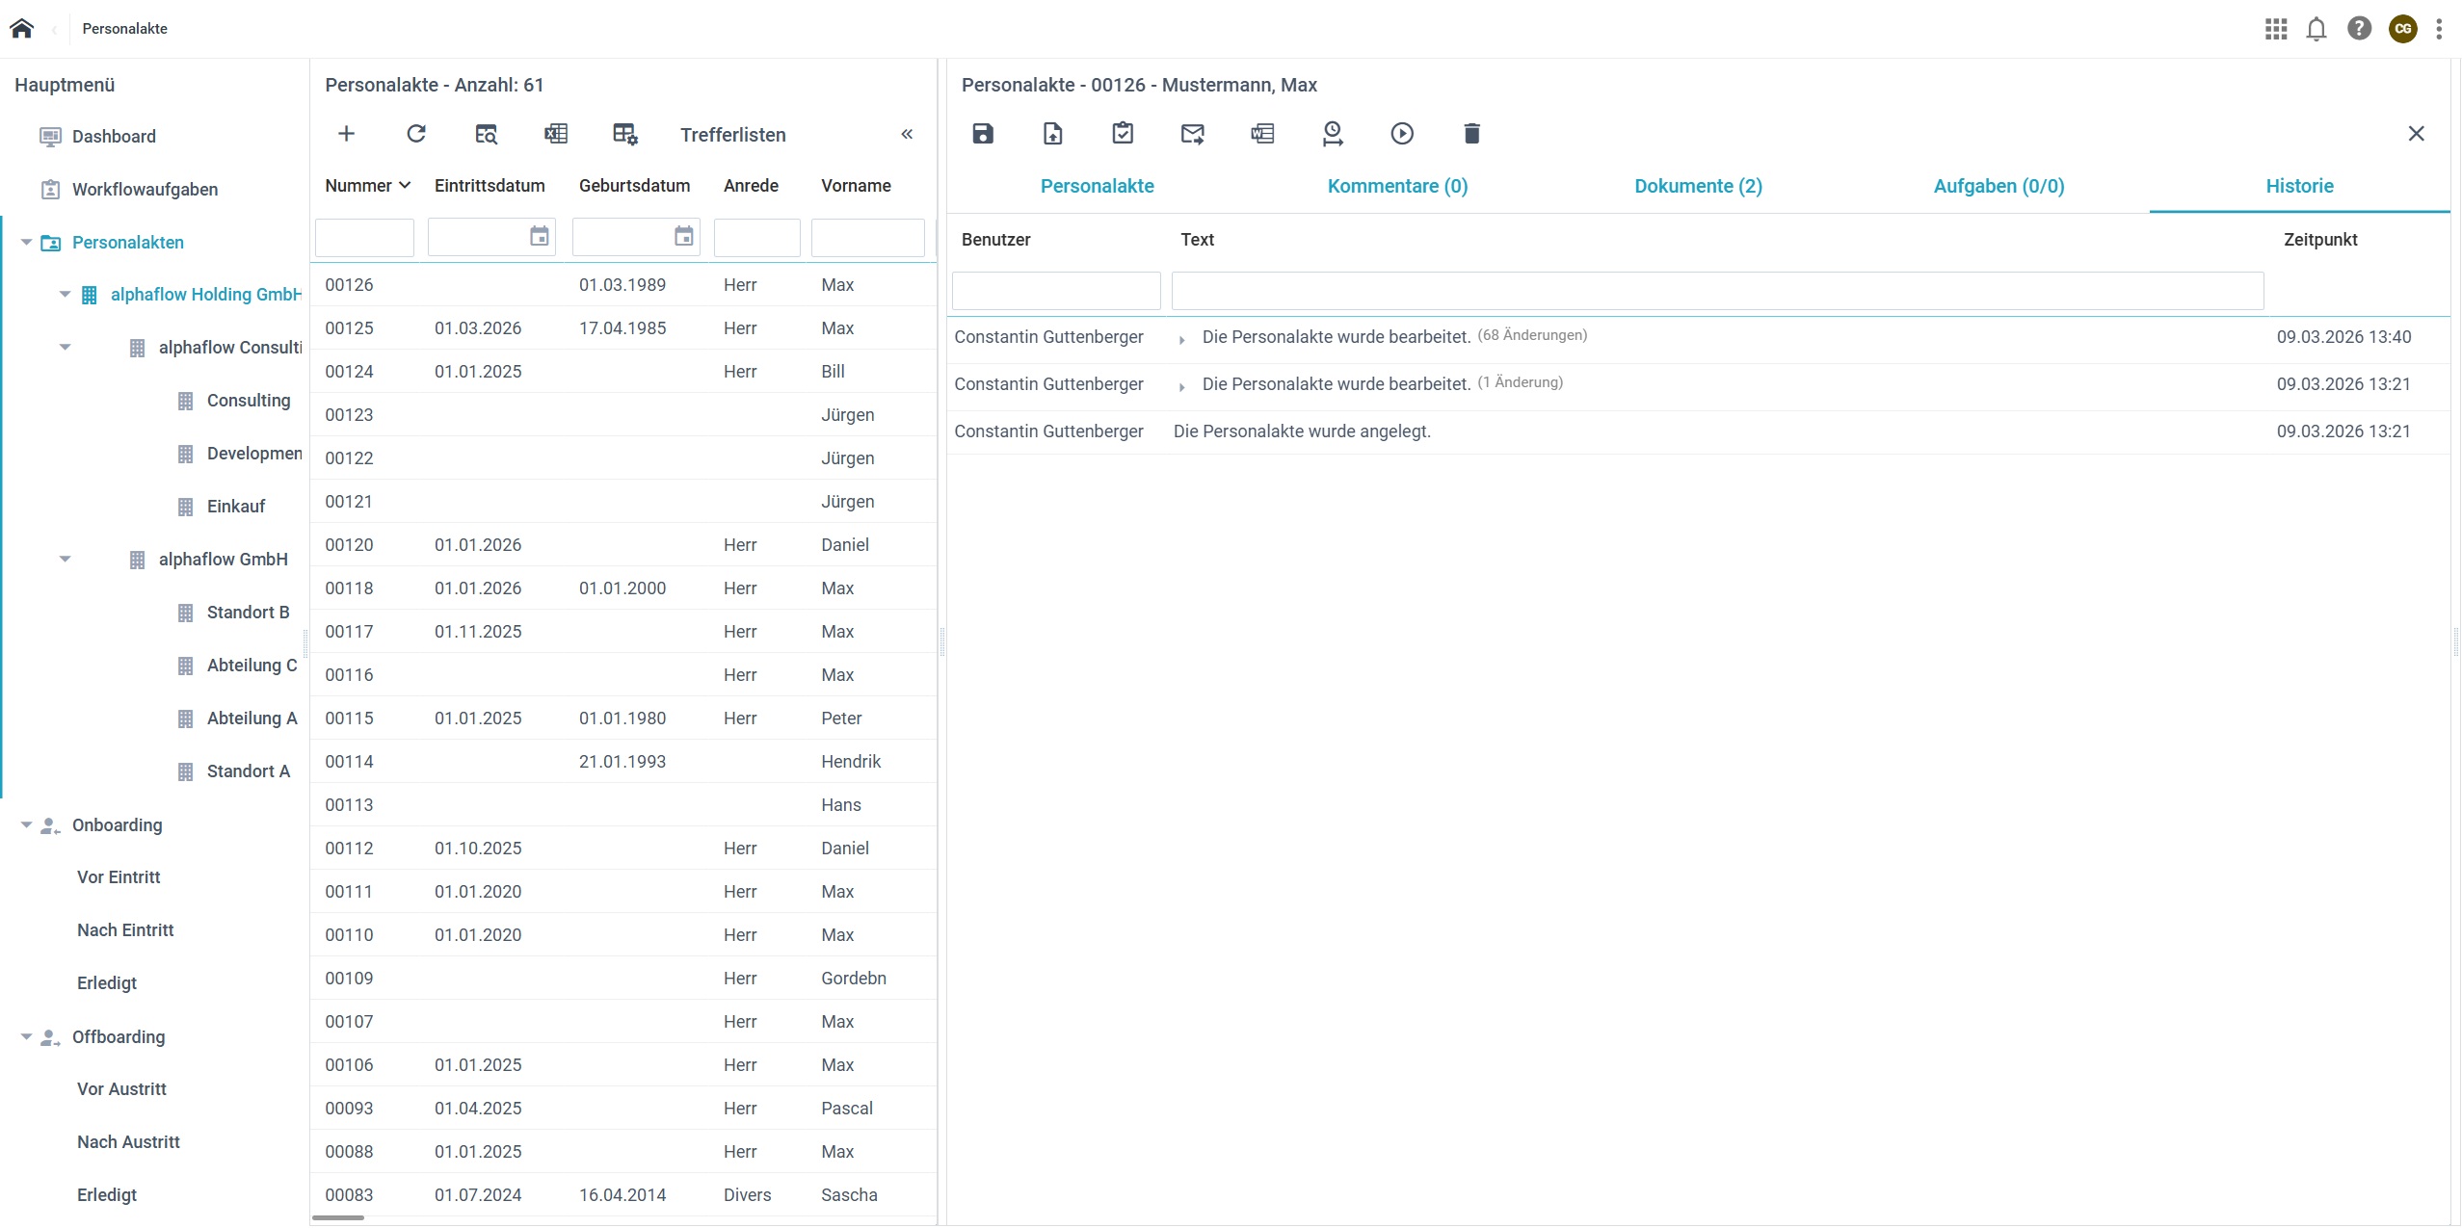Open the Nummer column sort dropdown
Image resolution: width=2462 pixels, height=1228 pixels.
click(x=405, y=186)
